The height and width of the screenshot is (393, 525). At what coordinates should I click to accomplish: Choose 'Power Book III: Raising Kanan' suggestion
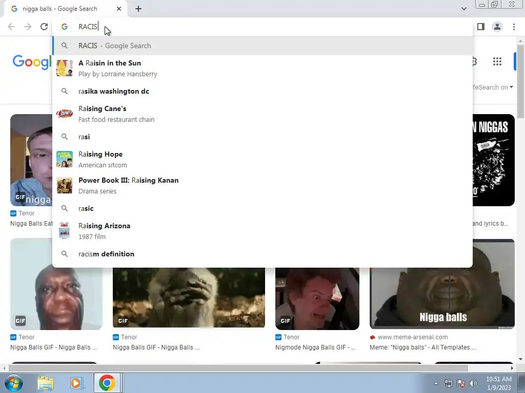(x=263, y=185)
